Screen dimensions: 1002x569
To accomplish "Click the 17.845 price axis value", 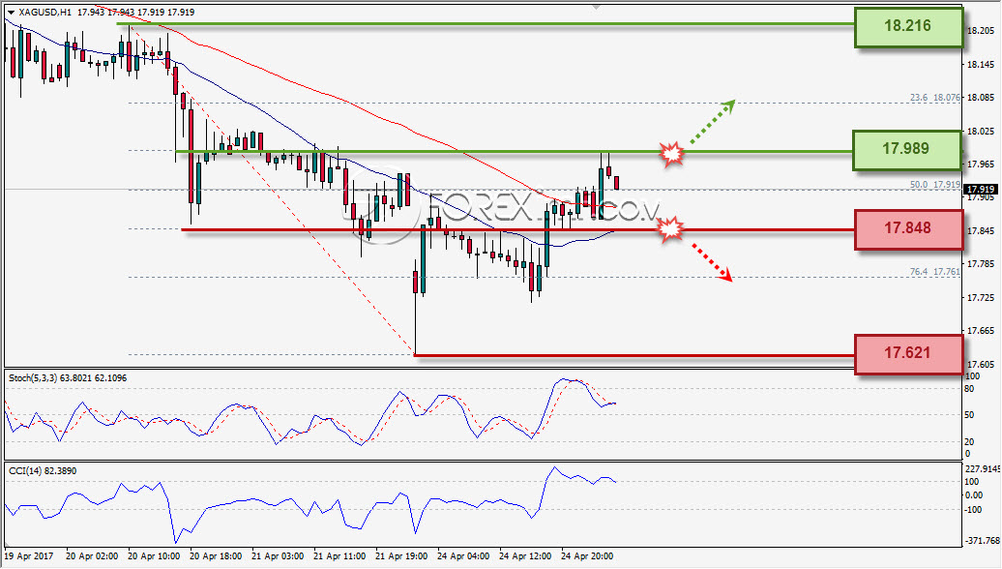I will pos(981,231).
